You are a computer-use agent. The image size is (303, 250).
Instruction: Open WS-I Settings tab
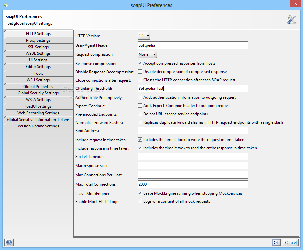click(38, 80)
